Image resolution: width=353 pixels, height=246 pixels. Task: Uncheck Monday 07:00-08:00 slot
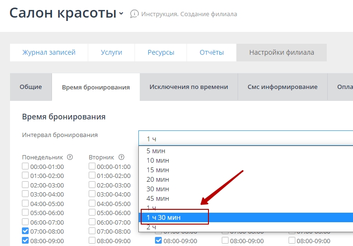point(25,232)
